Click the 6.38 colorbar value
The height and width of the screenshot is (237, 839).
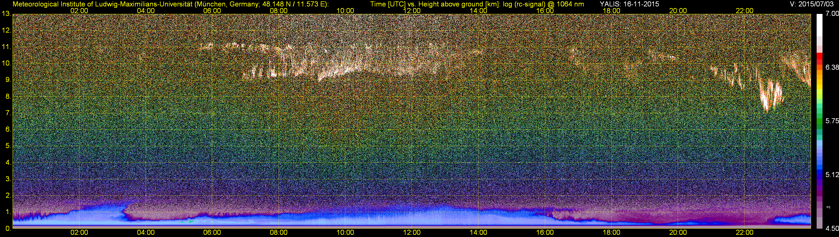point(832,67)
